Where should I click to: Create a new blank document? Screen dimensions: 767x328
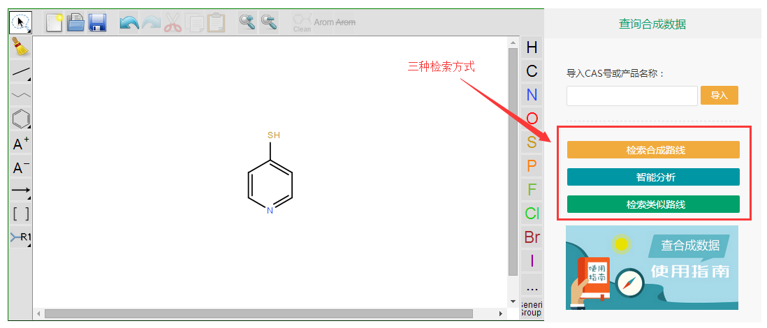(54, 22)
